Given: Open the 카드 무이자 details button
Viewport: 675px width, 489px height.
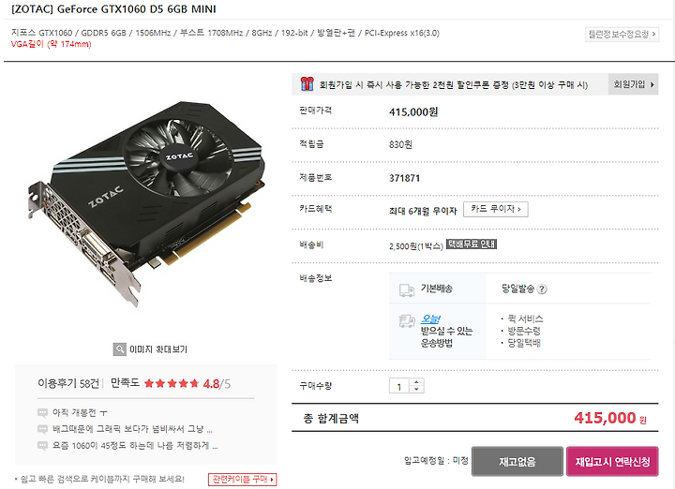Looking at the screenshot, I should (496, 209).
